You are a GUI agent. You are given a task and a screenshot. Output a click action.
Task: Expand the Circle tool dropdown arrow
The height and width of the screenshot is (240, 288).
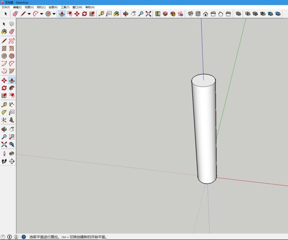coord(54,14)
